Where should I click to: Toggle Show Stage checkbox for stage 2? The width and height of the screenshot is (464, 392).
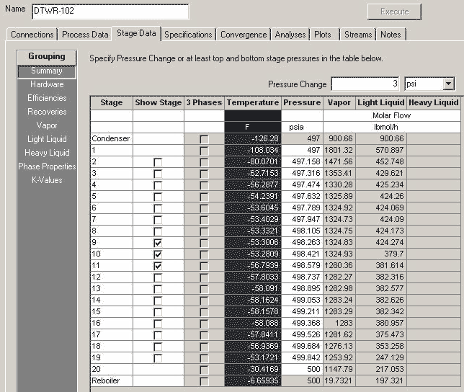pyautogui.click(x=158, y=162)
